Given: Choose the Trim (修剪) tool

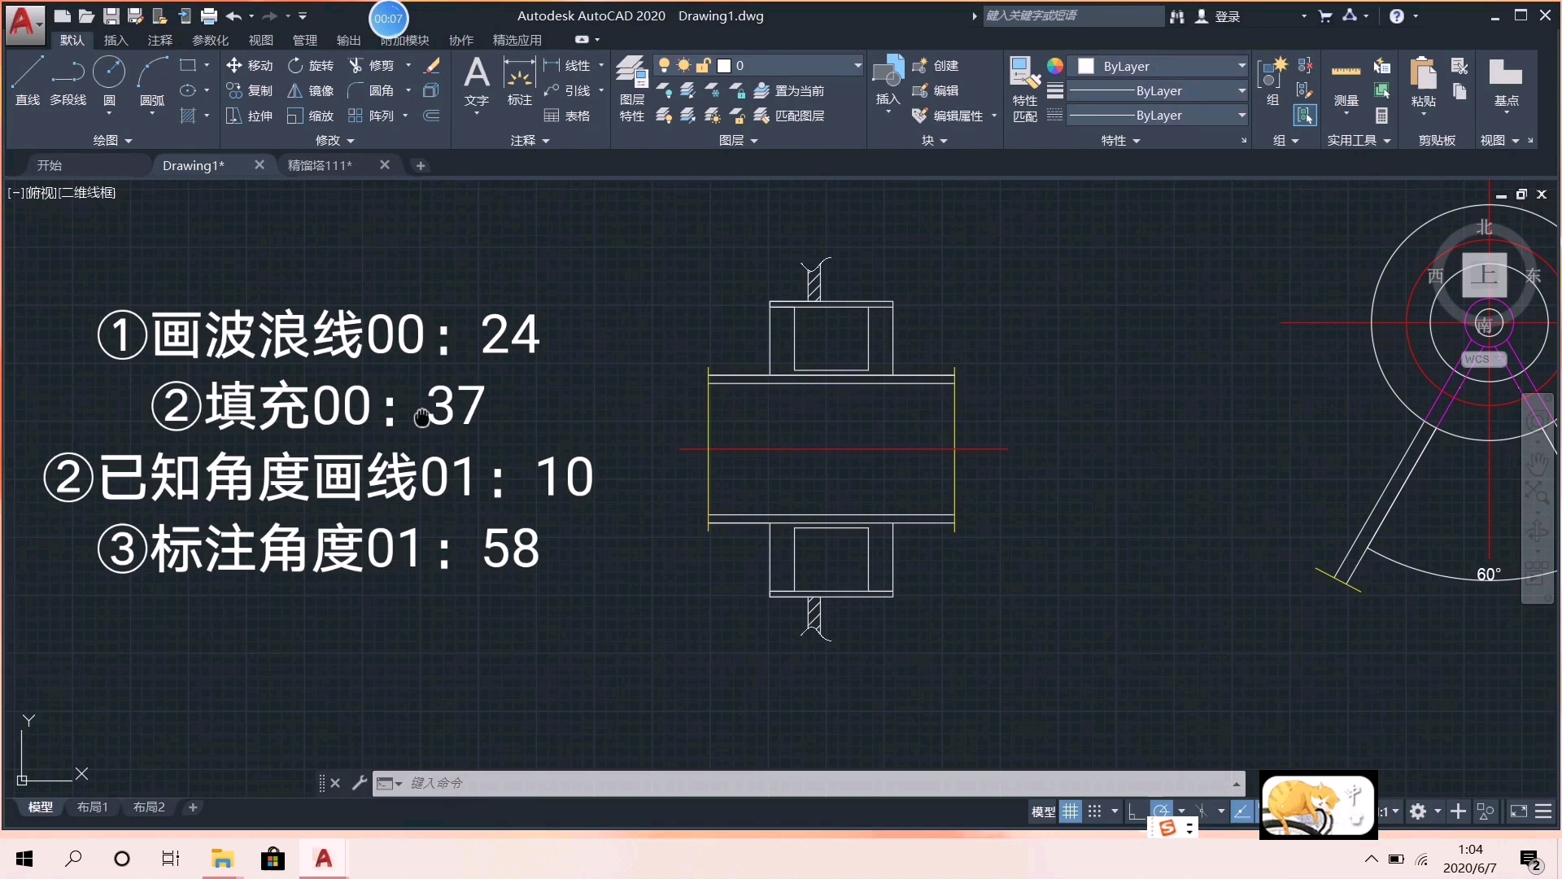Looking at the screenshot, I should (x=371, y=65).
